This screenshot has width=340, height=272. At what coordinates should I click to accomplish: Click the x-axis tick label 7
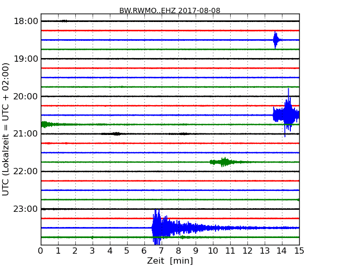coord(161,251)
